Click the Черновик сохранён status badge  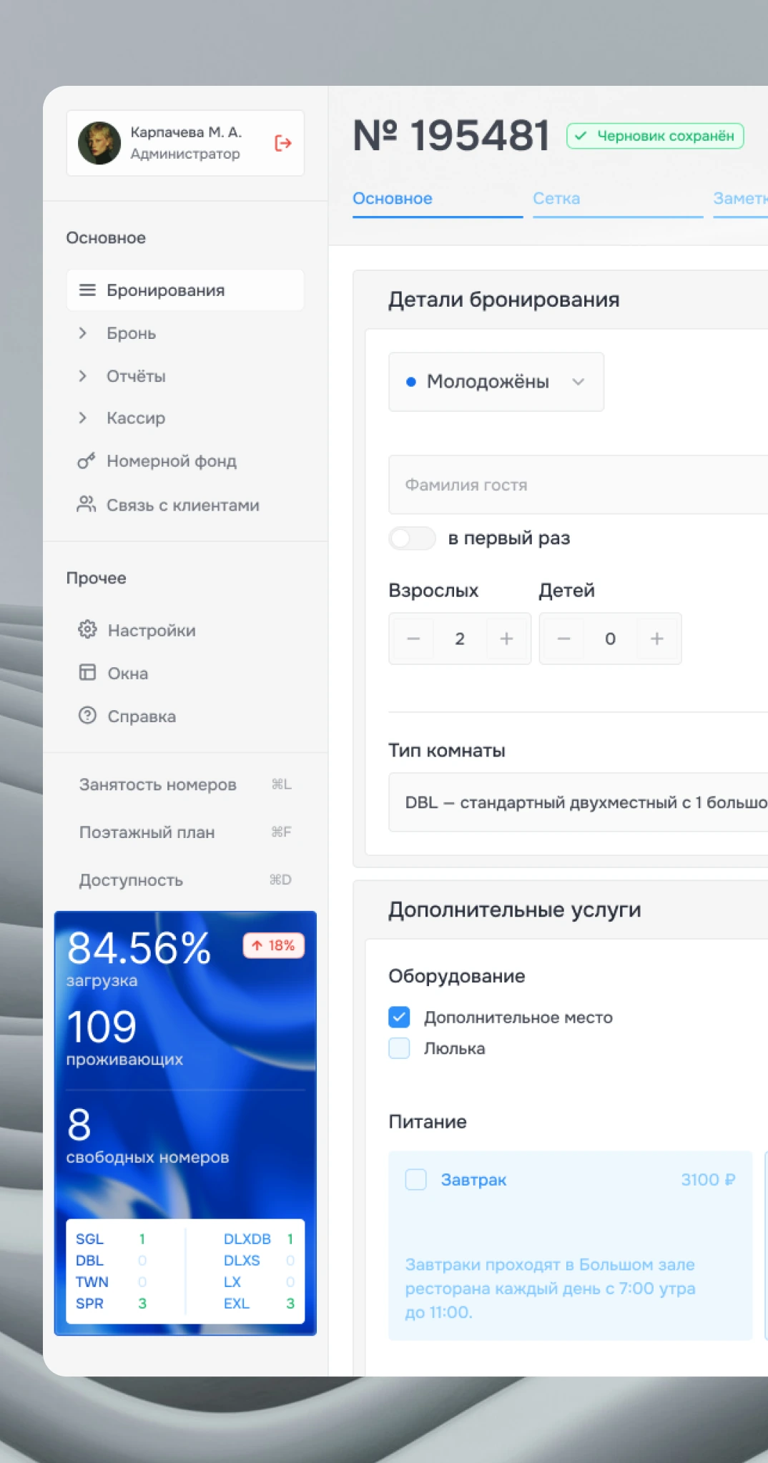click(655, 136)
